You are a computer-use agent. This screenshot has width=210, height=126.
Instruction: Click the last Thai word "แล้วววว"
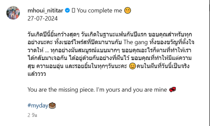pos(36,74)
